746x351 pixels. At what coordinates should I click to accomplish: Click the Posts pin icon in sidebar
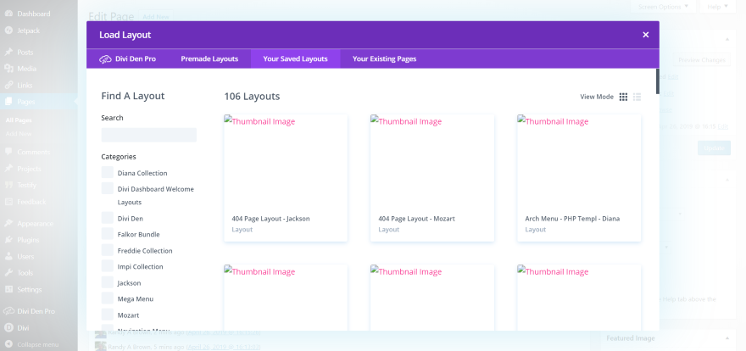(8, 53)
